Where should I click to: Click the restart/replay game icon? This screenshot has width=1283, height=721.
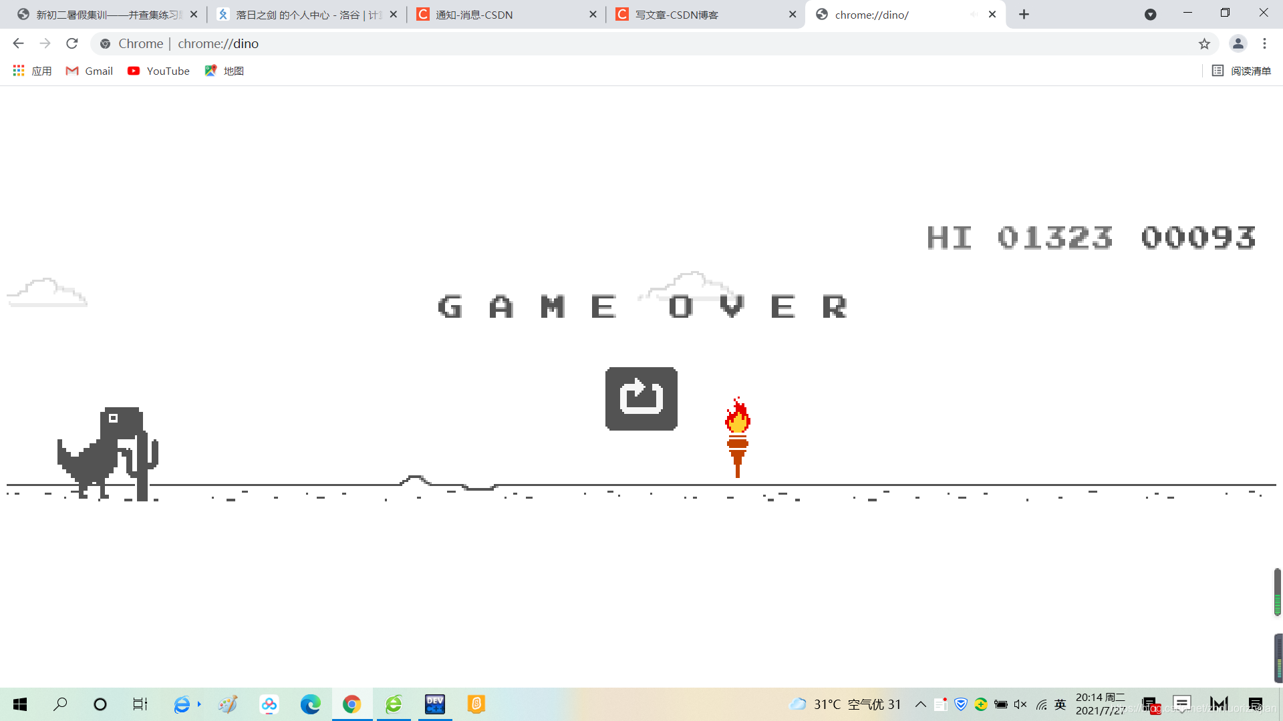coord(641,399)
